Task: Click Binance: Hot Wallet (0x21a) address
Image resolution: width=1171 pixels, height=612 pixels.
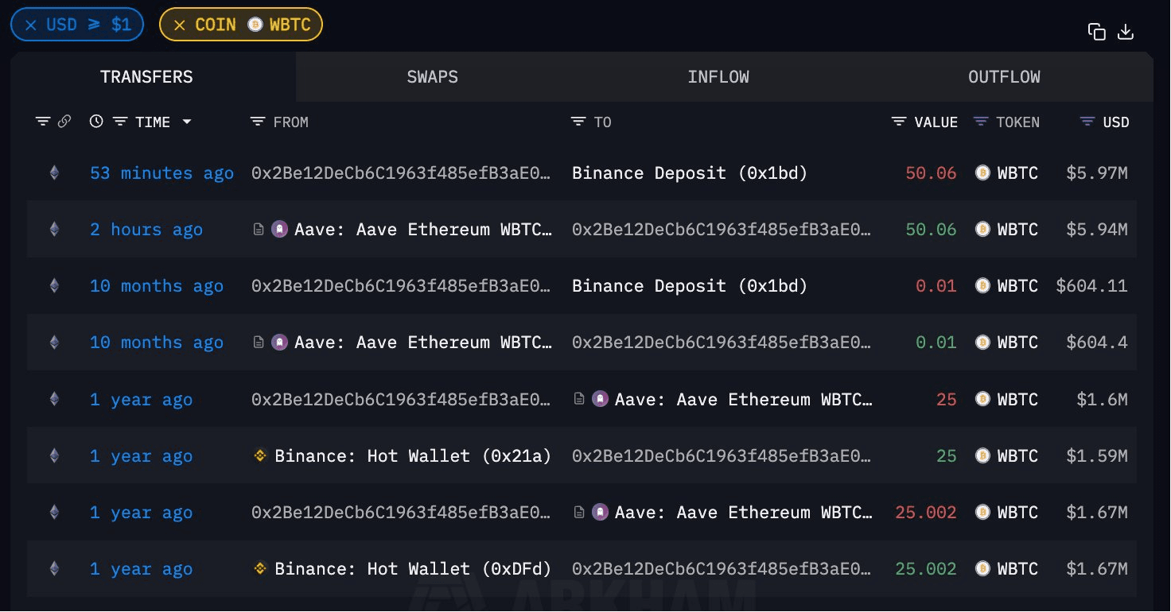Action: point(412,456)
